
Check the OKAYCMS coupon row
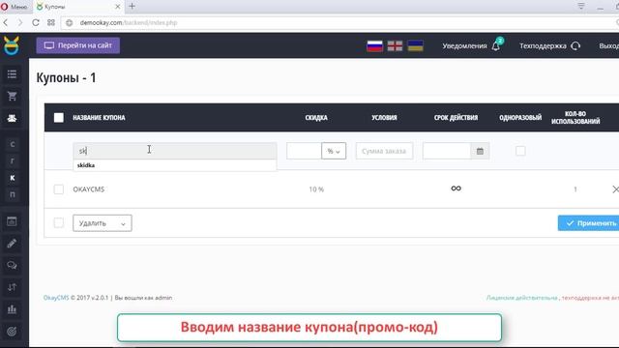pyautogui.click(x=58, y=189)
